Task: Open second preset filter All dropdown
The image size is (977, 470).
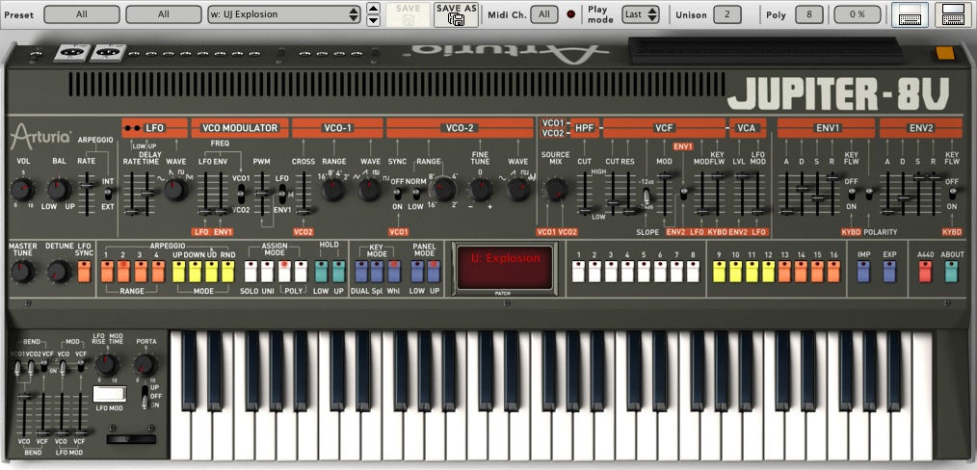Action: point(163,13)
